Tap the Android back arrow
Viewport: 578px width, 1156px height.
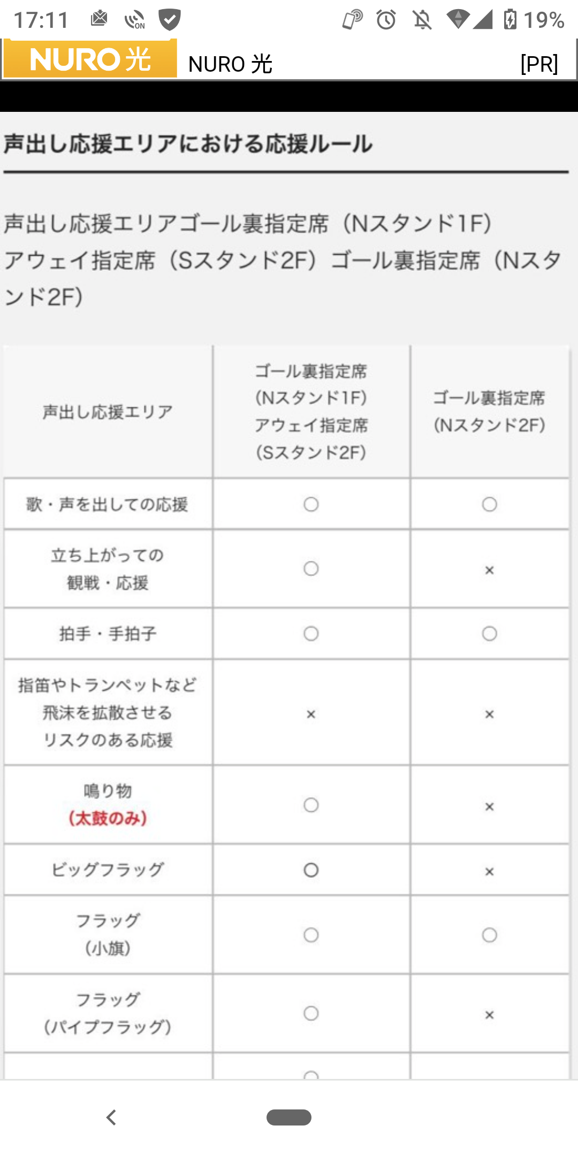pos(111,1117)
